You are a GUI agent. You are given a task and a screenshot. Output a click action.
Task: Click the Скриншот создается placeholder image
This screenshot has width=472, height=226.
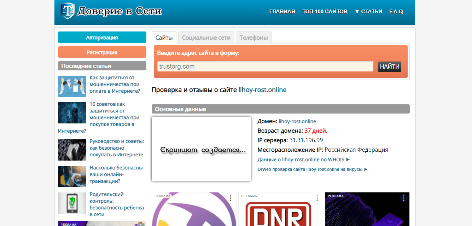(201, 149)
